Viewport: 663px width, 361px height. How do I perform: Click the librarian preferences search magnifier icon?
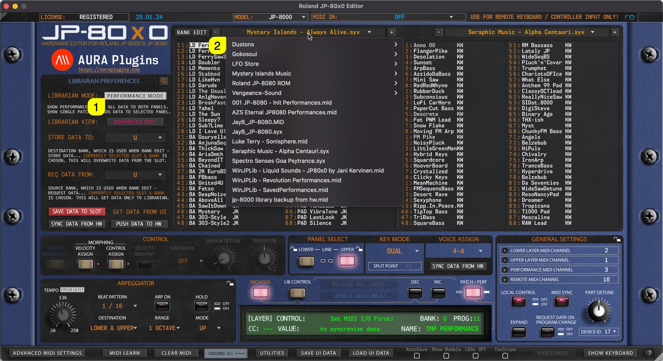tap(164, 81)
